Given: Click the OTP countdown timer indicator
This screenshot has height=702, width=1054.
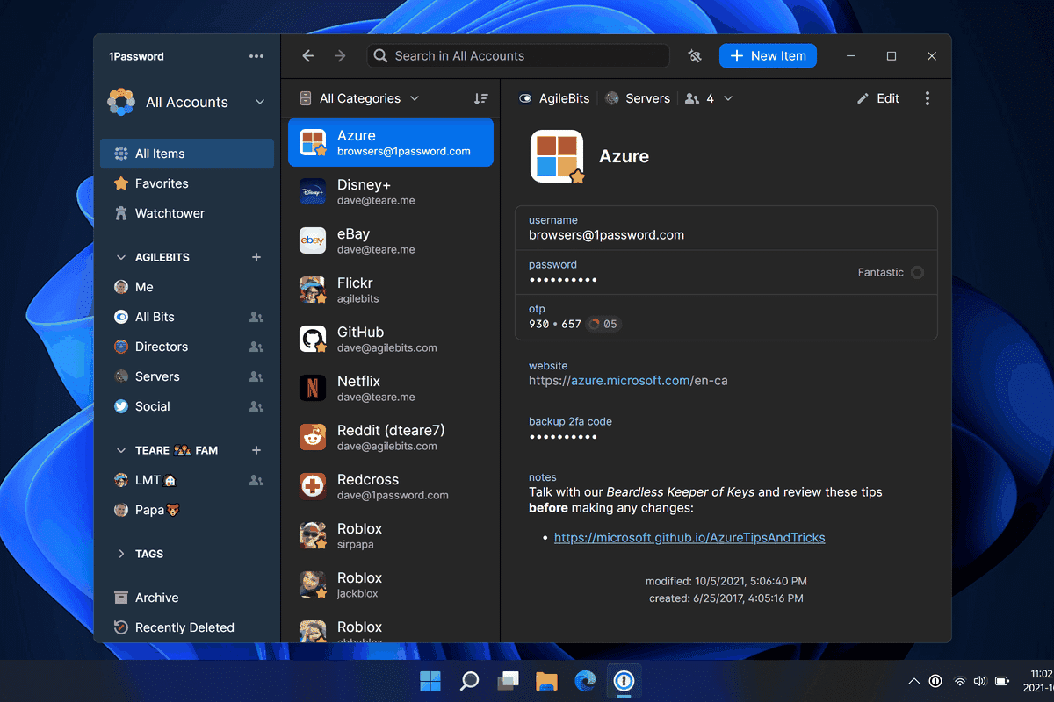Looking at the screenshot, I should (x=604, y=324).
